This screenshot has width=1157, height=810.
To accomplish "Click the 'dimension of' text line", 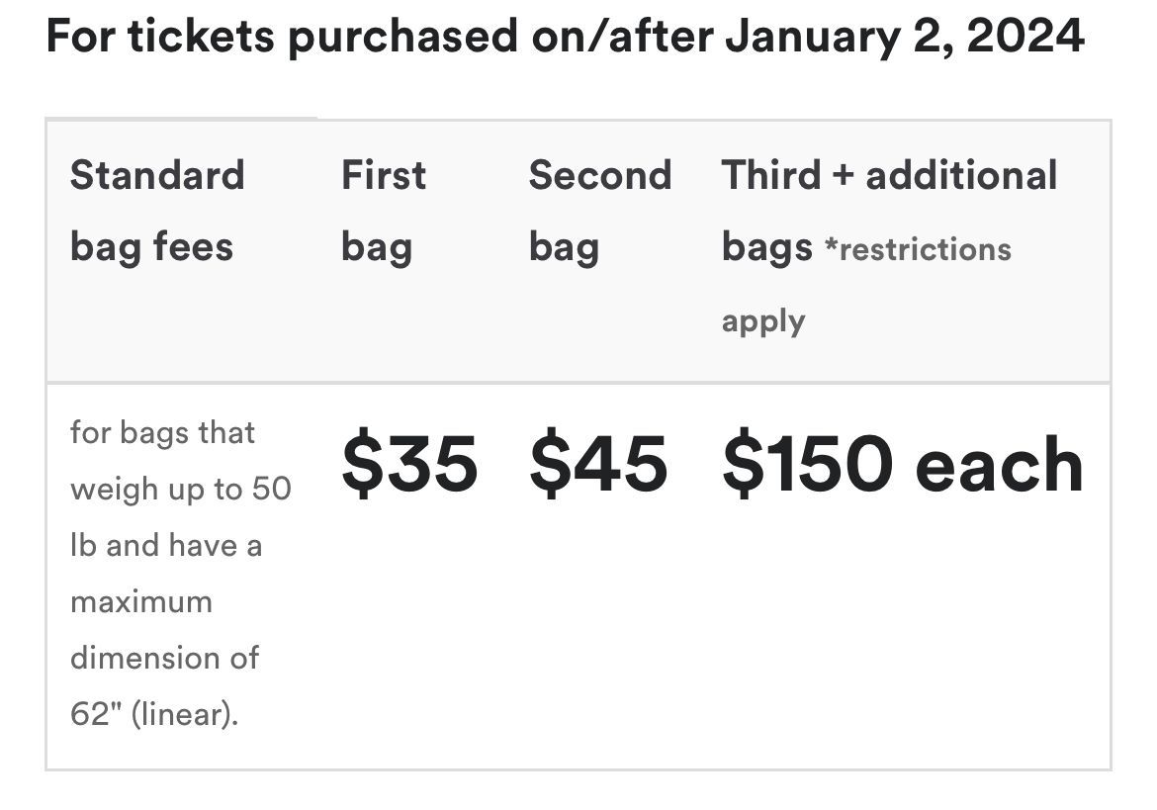I will click(x=164, y=658).
